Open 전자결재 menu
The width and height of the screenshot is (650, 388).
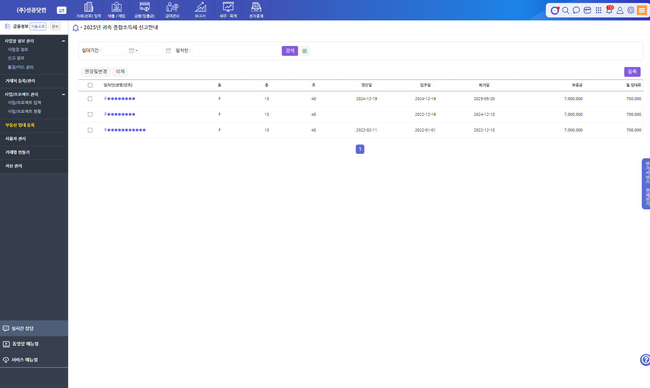tap(256, 10)
